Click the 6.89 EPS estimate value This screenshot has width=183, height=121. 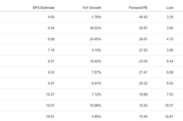tap(51, 39)
